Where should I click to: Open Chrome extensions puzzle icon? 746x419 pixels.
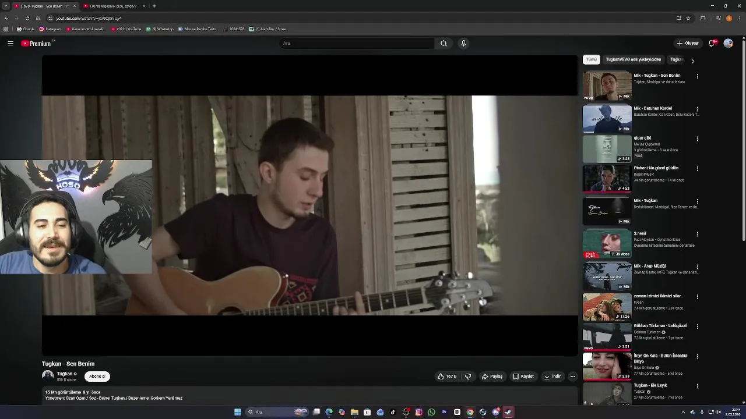coord(703,18)
